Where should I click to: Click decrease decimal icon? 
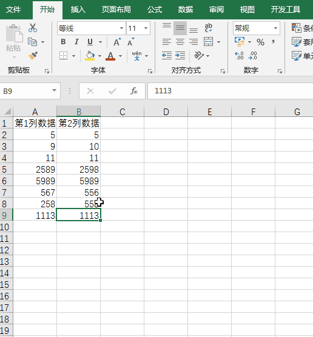[x=252, y=56]
